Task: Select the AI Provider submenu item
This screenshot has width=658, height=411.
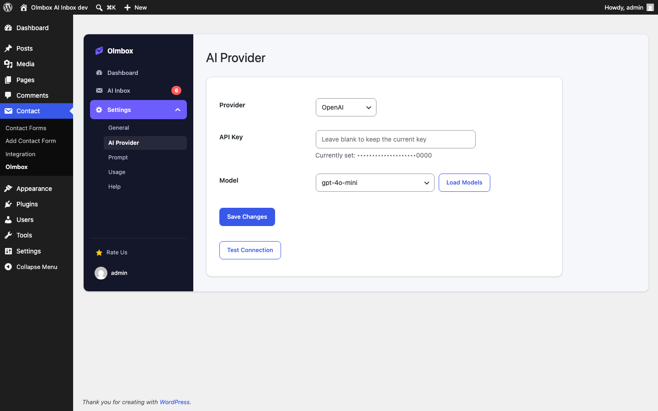Action: (x=145, y=143)
